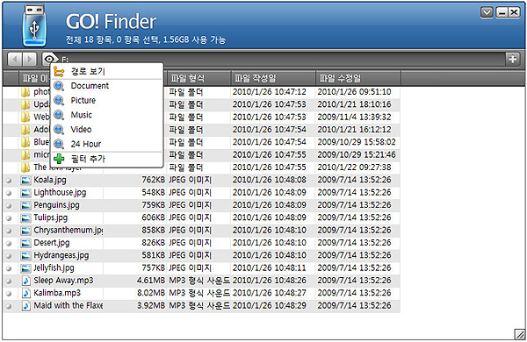Minimize the GO! Finder window

(502, 12)
